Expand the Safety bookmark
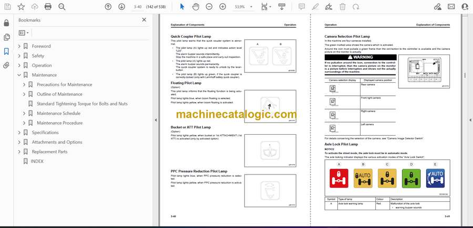The height and width of the screenshot is (228, 473). click(19, 56)
